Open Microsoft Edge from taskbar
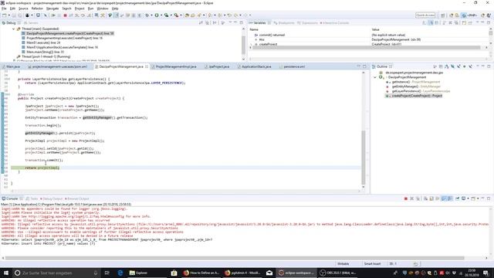This screenshot has height=278, width=494. tap(120, 273)
